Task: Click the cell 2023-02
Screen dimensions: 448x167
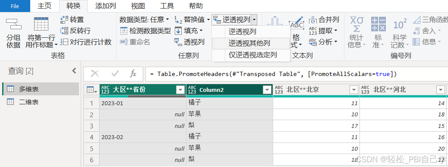Action: (143, 137)
